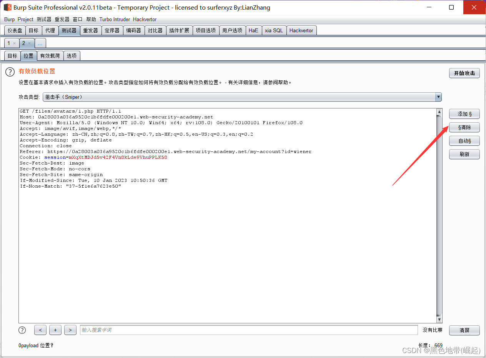Viewport: 486px width, 358px height.
Task: Click the If-Modified-Since header line
Action: click(x=93, y=180)
